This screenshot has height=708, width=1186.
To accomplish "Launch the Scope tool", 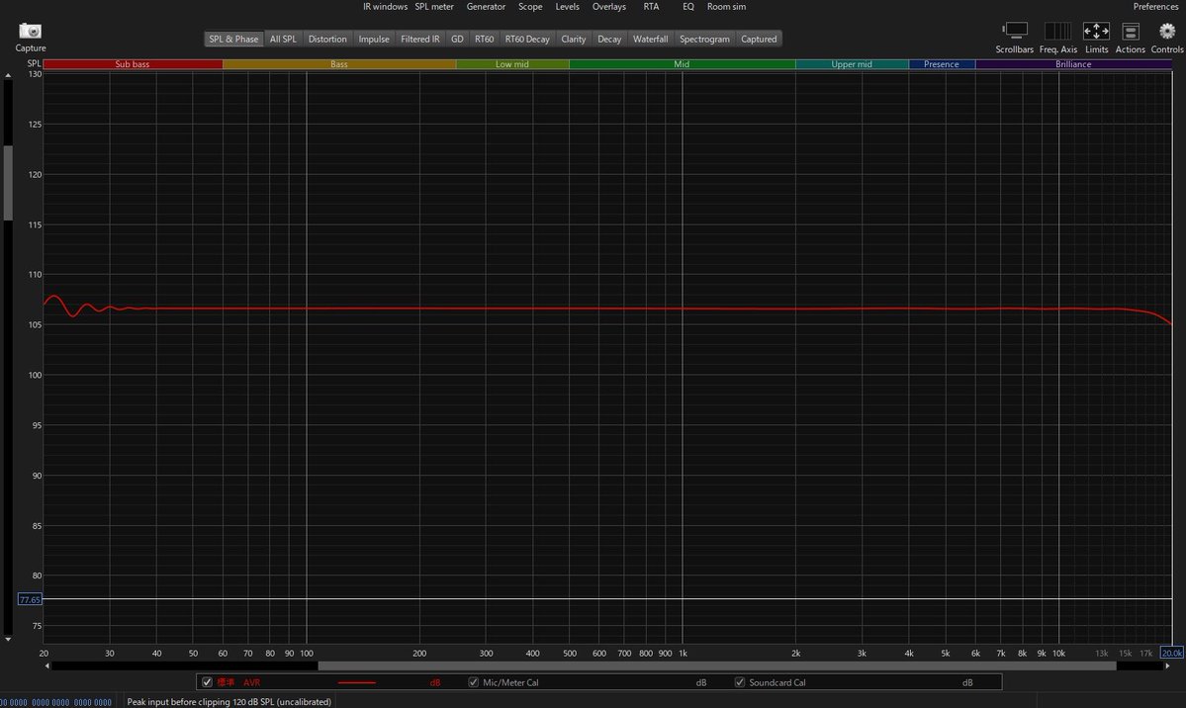I will 530,7.
